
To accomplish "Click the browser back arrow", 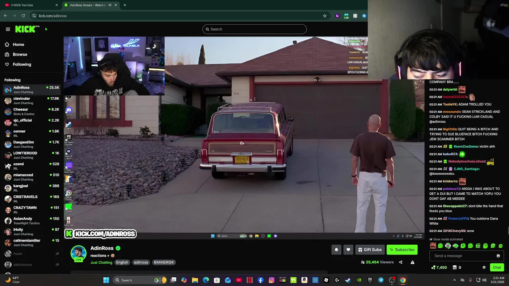I will [x=5, y=16].
